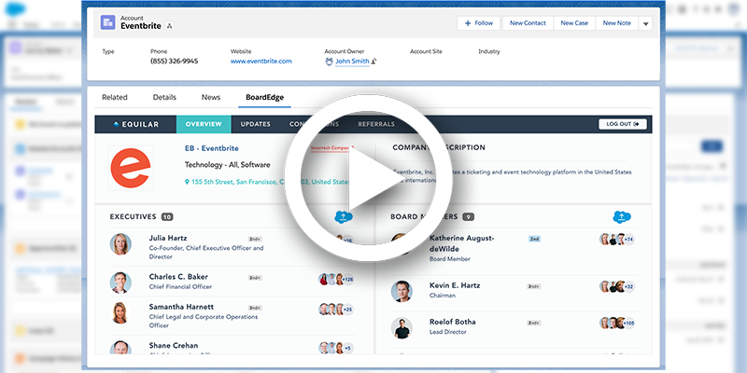Add a New Note

(x=616, y=22)
